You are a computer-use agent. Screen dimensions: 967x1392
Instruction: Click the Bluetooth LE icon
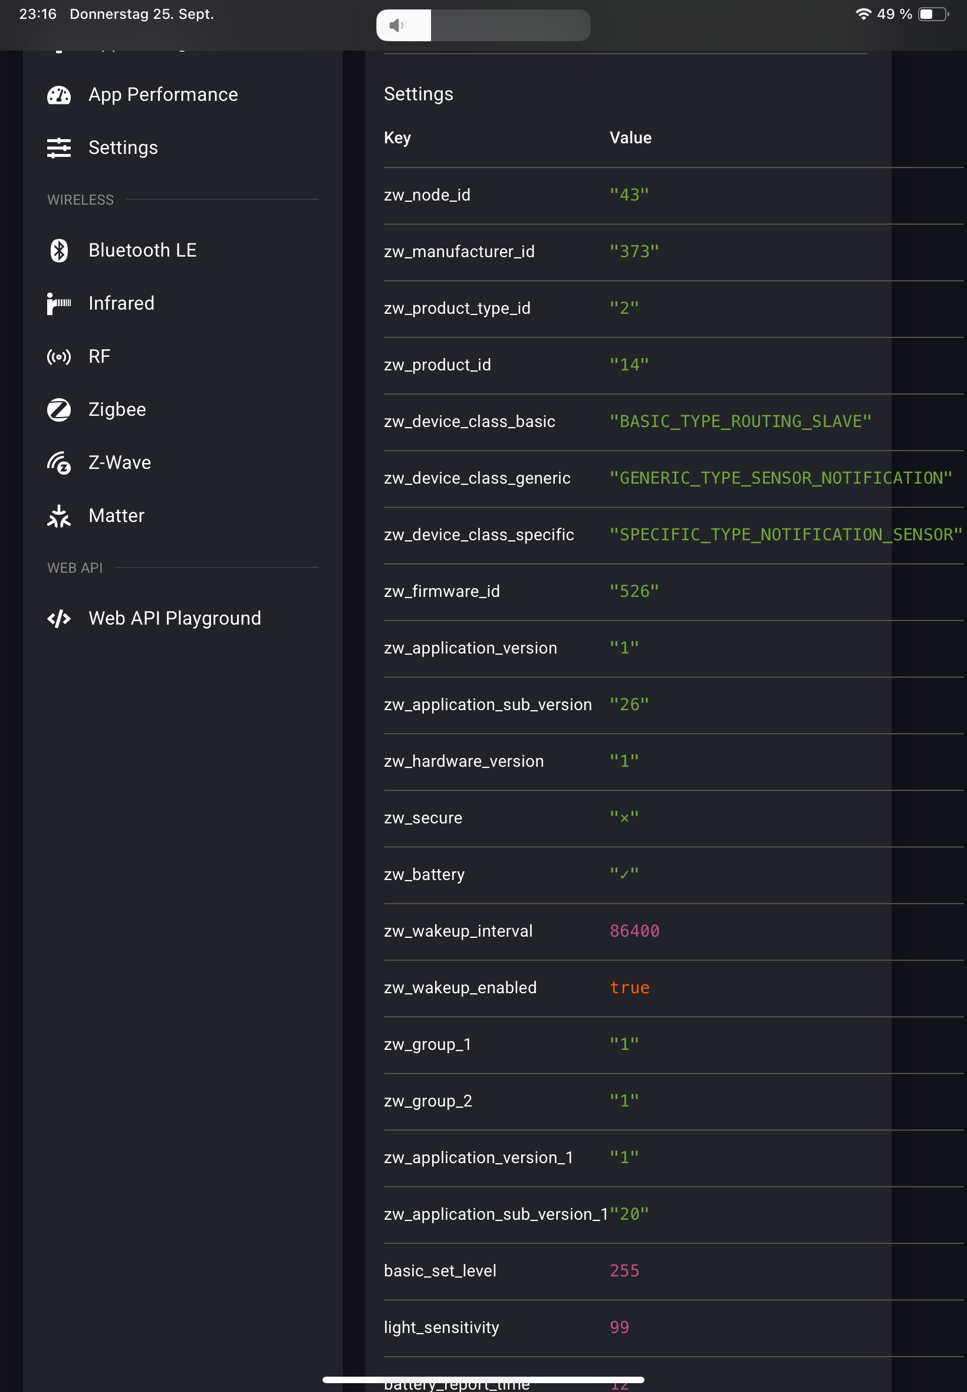59,250
